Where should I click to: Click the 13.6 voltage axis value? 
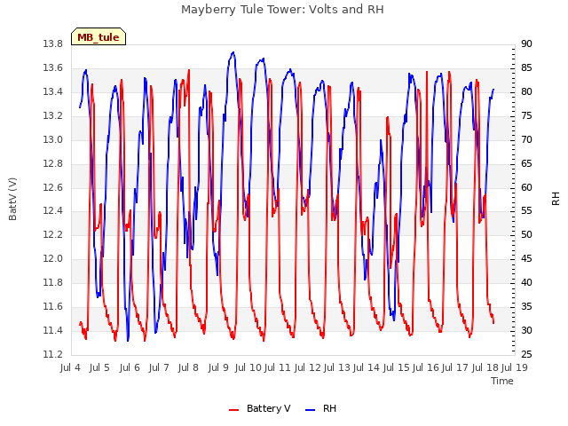(x=53, y=68)
